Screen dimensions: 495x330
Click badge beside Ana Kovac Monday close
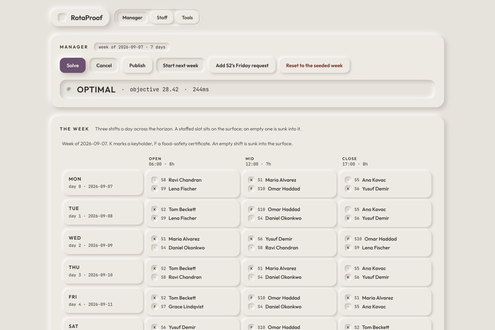point(348,180)
